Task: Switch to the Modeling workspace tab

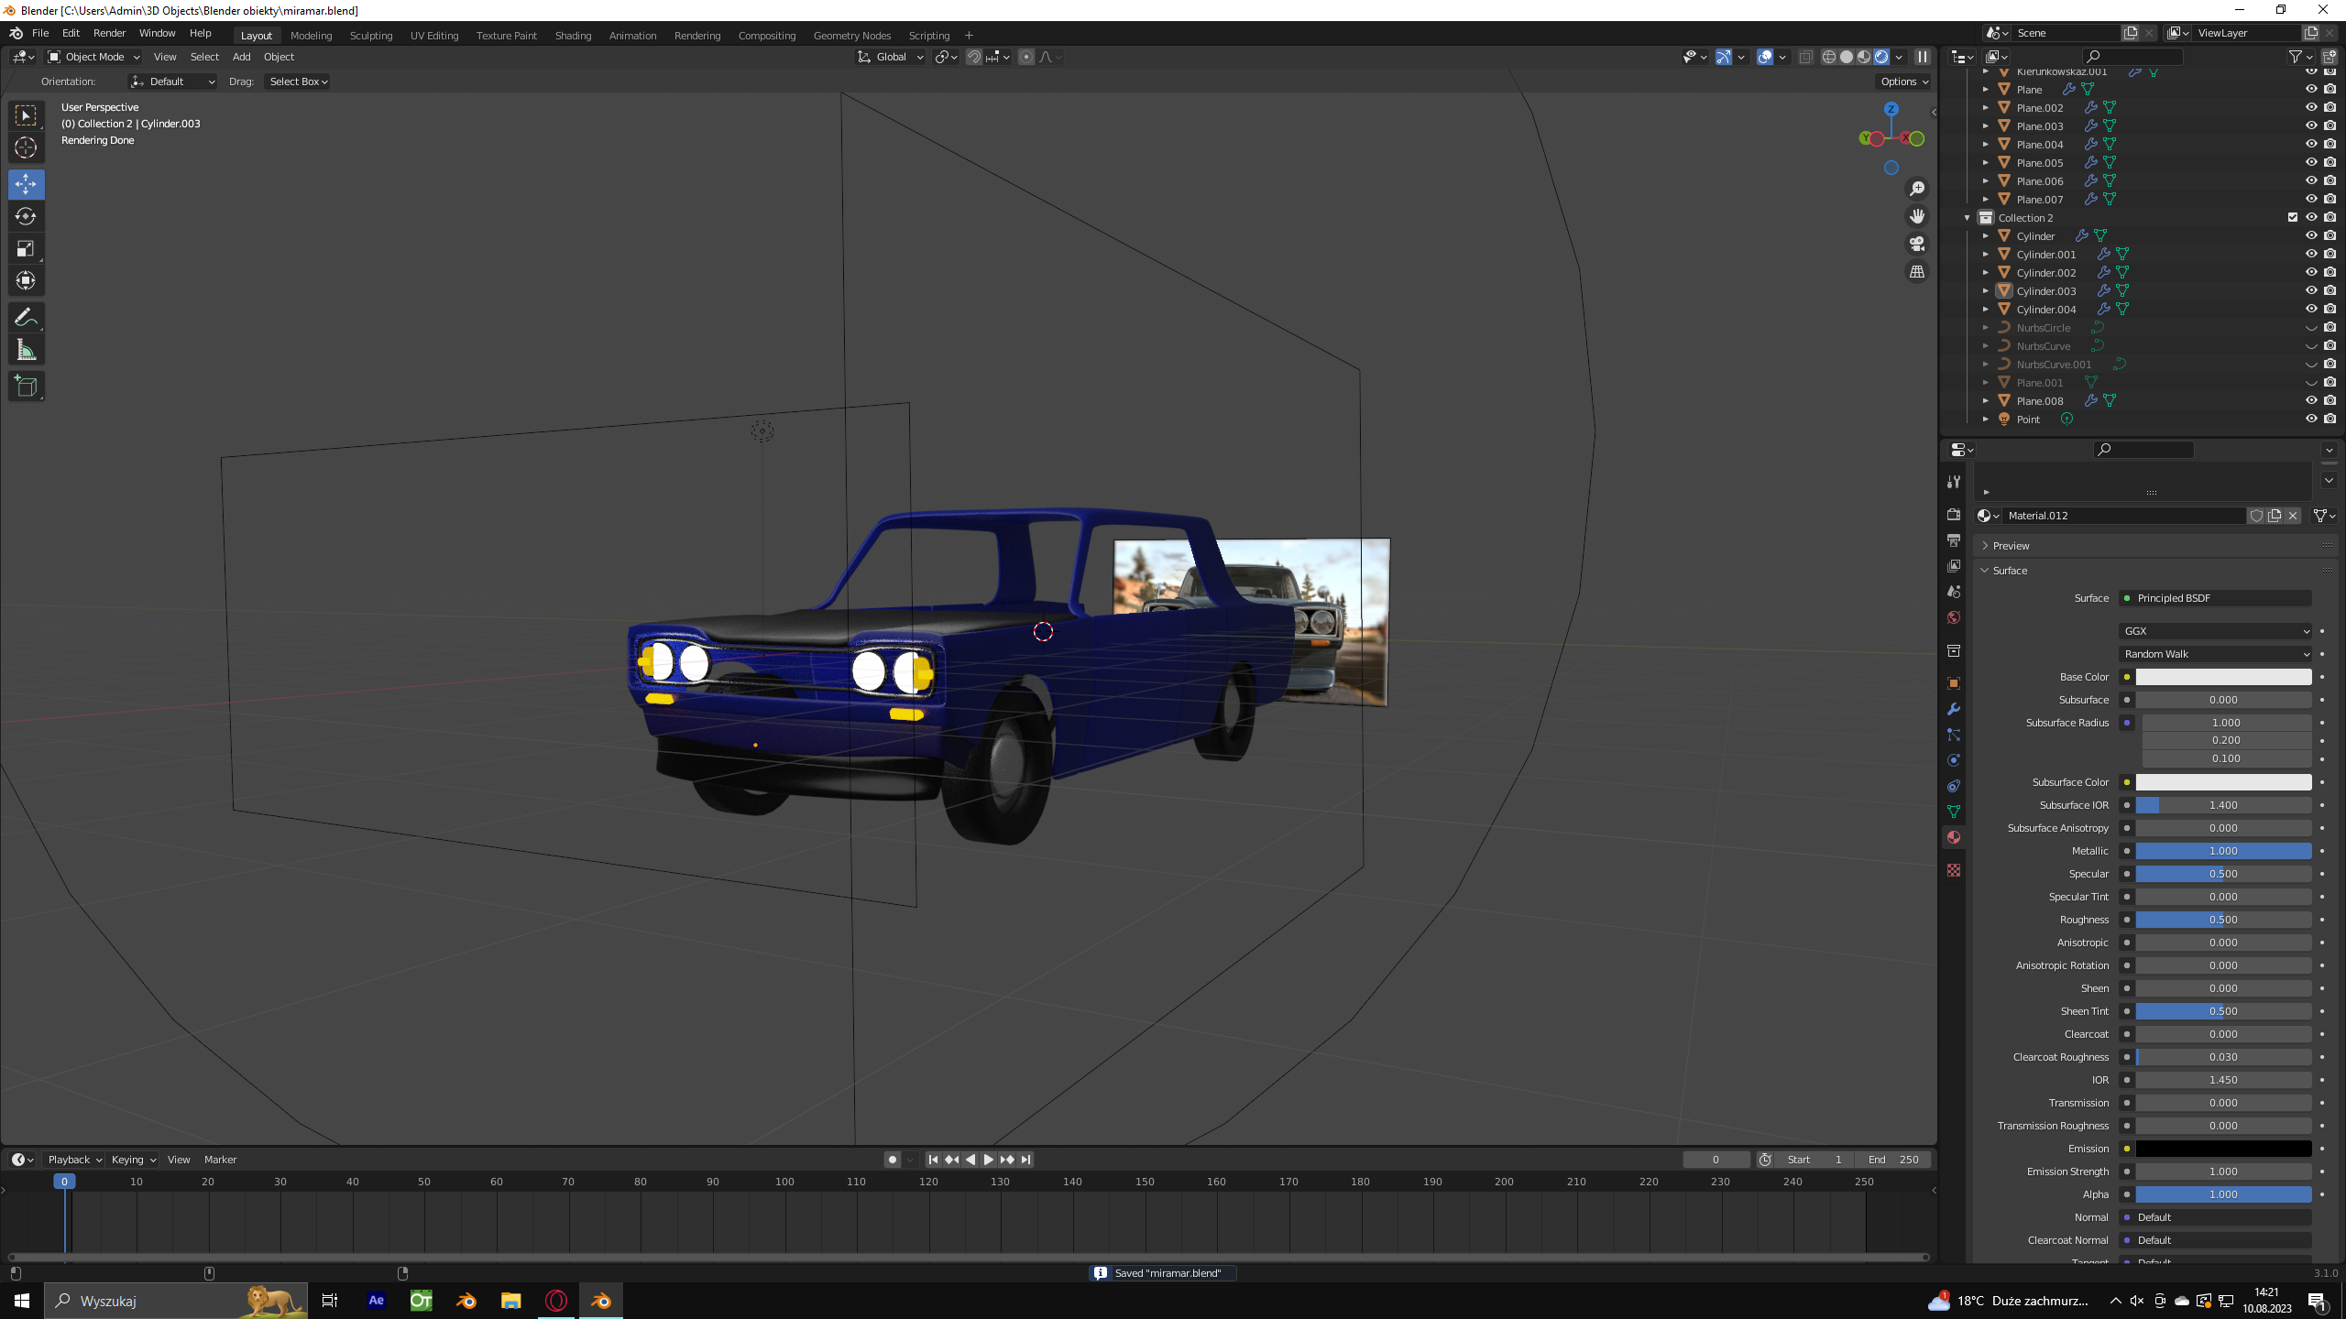Action: (311, 36)
